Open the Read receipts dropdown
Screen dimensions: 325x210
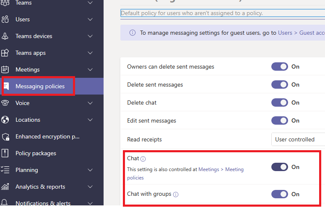[x=298, y=140]
